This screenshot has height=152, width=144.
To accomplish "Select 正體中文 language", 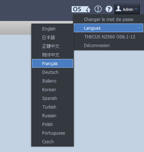I will coord(52,46).
